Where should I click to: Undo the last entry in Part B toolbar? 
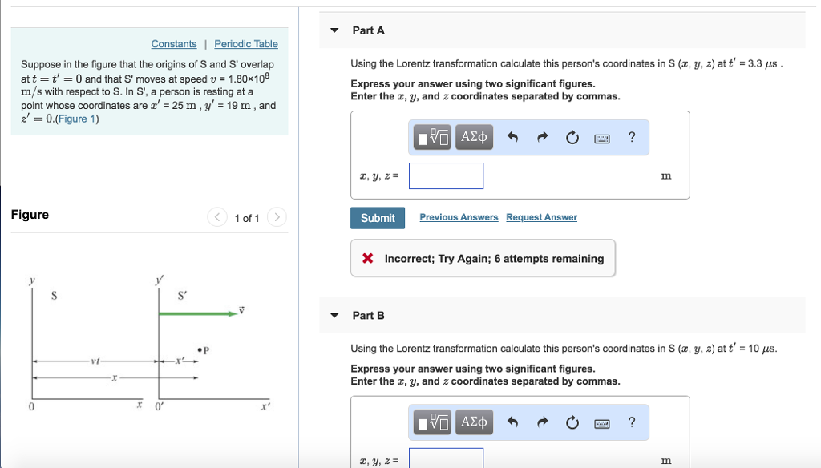(512, 422)
